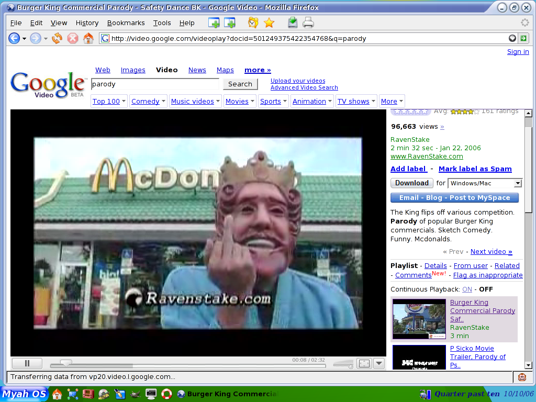Open a new window with first plus icon
Screen dimensions: 536x402
pyautogui.click(x=214, y=23)
